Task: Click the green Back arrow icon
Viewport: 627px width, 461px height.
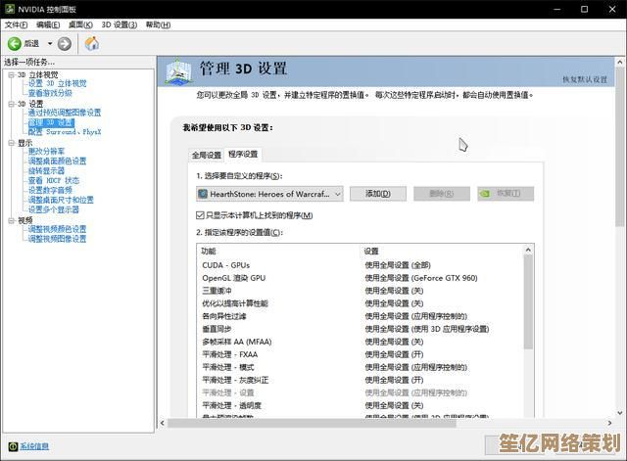Action: point(15,43)
